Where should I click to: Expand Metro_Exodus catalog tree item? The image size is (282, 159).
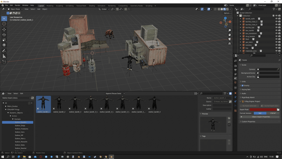pos(6,106)
